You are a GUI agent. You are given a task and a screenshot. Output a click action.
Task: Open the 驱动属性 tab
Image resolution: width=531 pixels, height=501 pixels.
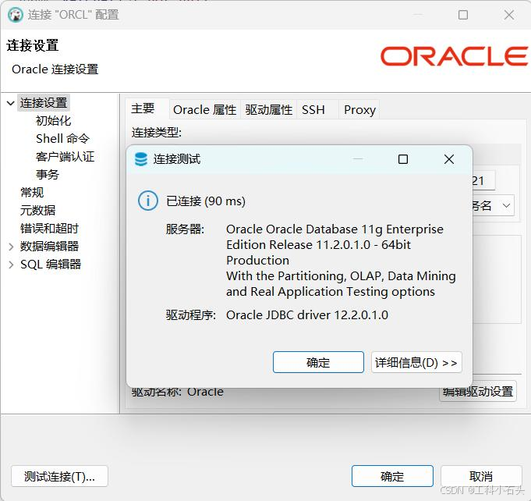[269, 110]
